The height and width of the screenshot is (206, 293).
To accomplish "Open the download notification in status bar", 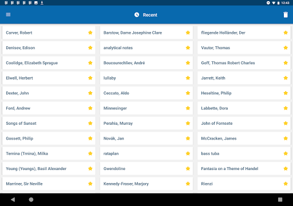I will (x=42, y=3).
